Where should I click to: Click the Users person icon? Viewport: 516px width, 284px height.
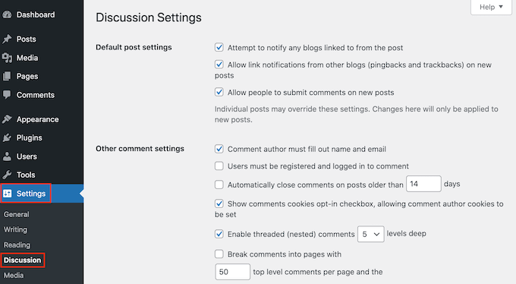(x=7, y=156)
